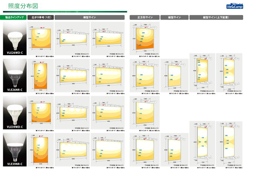The image size is (271, 177).
Task: Open VLE26NR-C right horizontal sign diagram
Action: point(108,76)
